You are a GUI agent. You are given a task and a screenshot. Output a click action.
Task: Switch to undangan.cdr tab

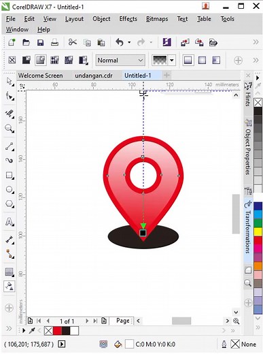[x=94, y=76]
